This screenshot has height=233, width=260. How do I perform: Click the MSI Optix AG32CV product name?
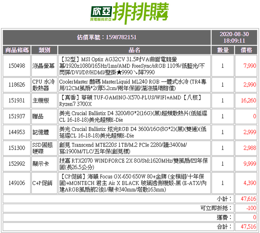click(132, 66)
